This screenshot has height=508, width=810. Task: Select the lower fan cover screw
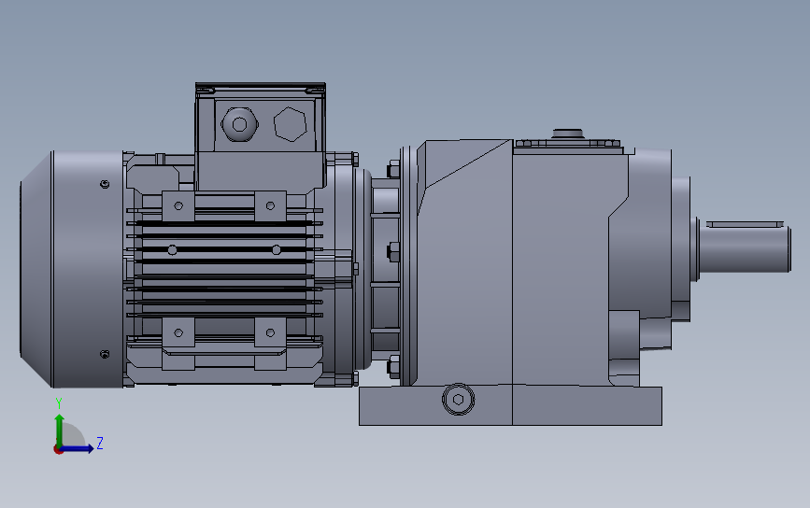point(105,354)
